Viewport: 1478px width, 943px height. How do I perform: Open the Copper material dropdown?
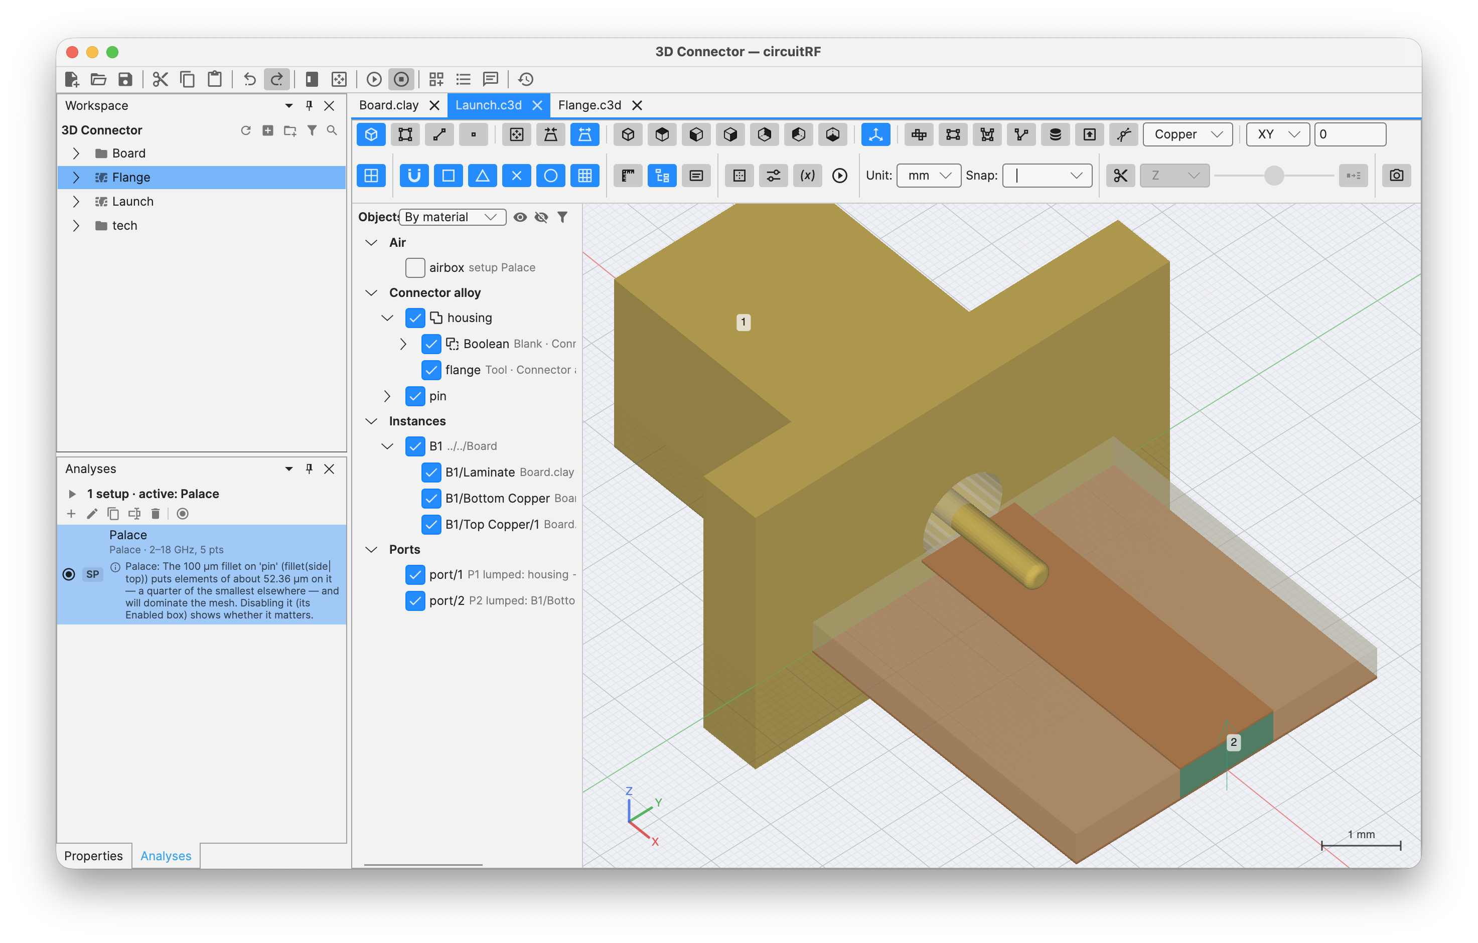[x=1187, y=134]
